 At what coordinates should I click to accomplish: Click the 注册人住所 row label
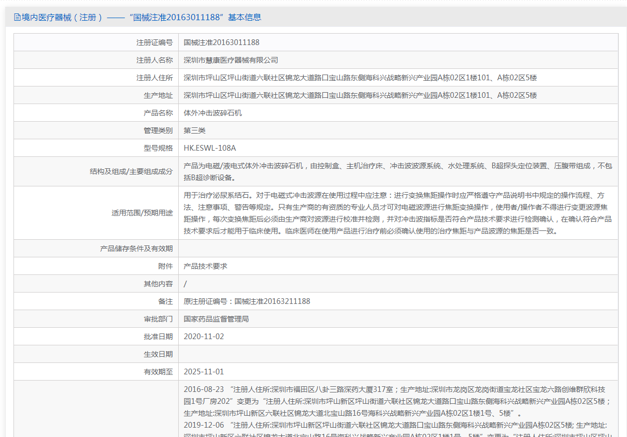pos(154,78)
